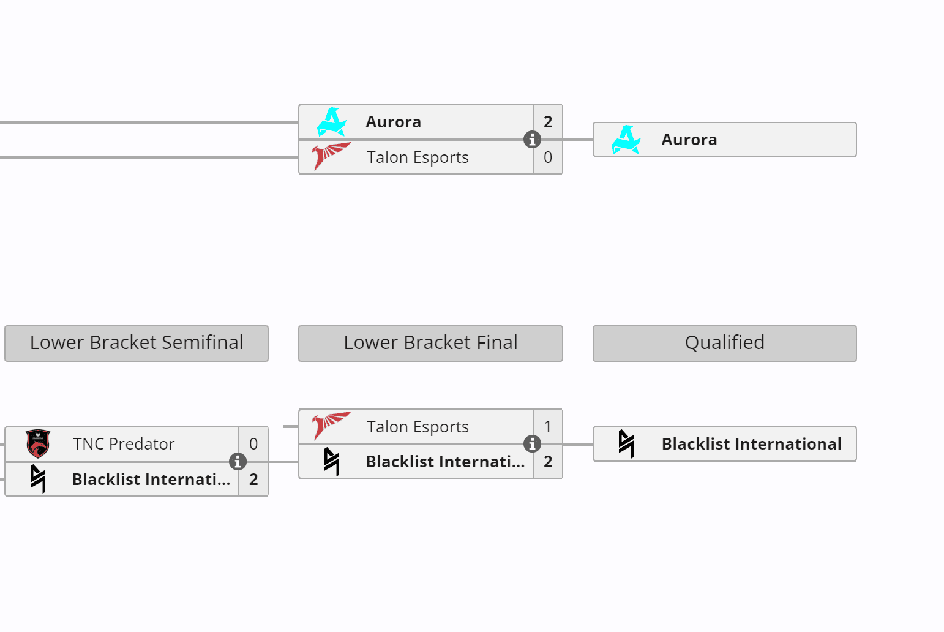The width and height of the screenshot is (944, 632).
Task: Click Aurora's score of 2
Action: click(548, 122)
